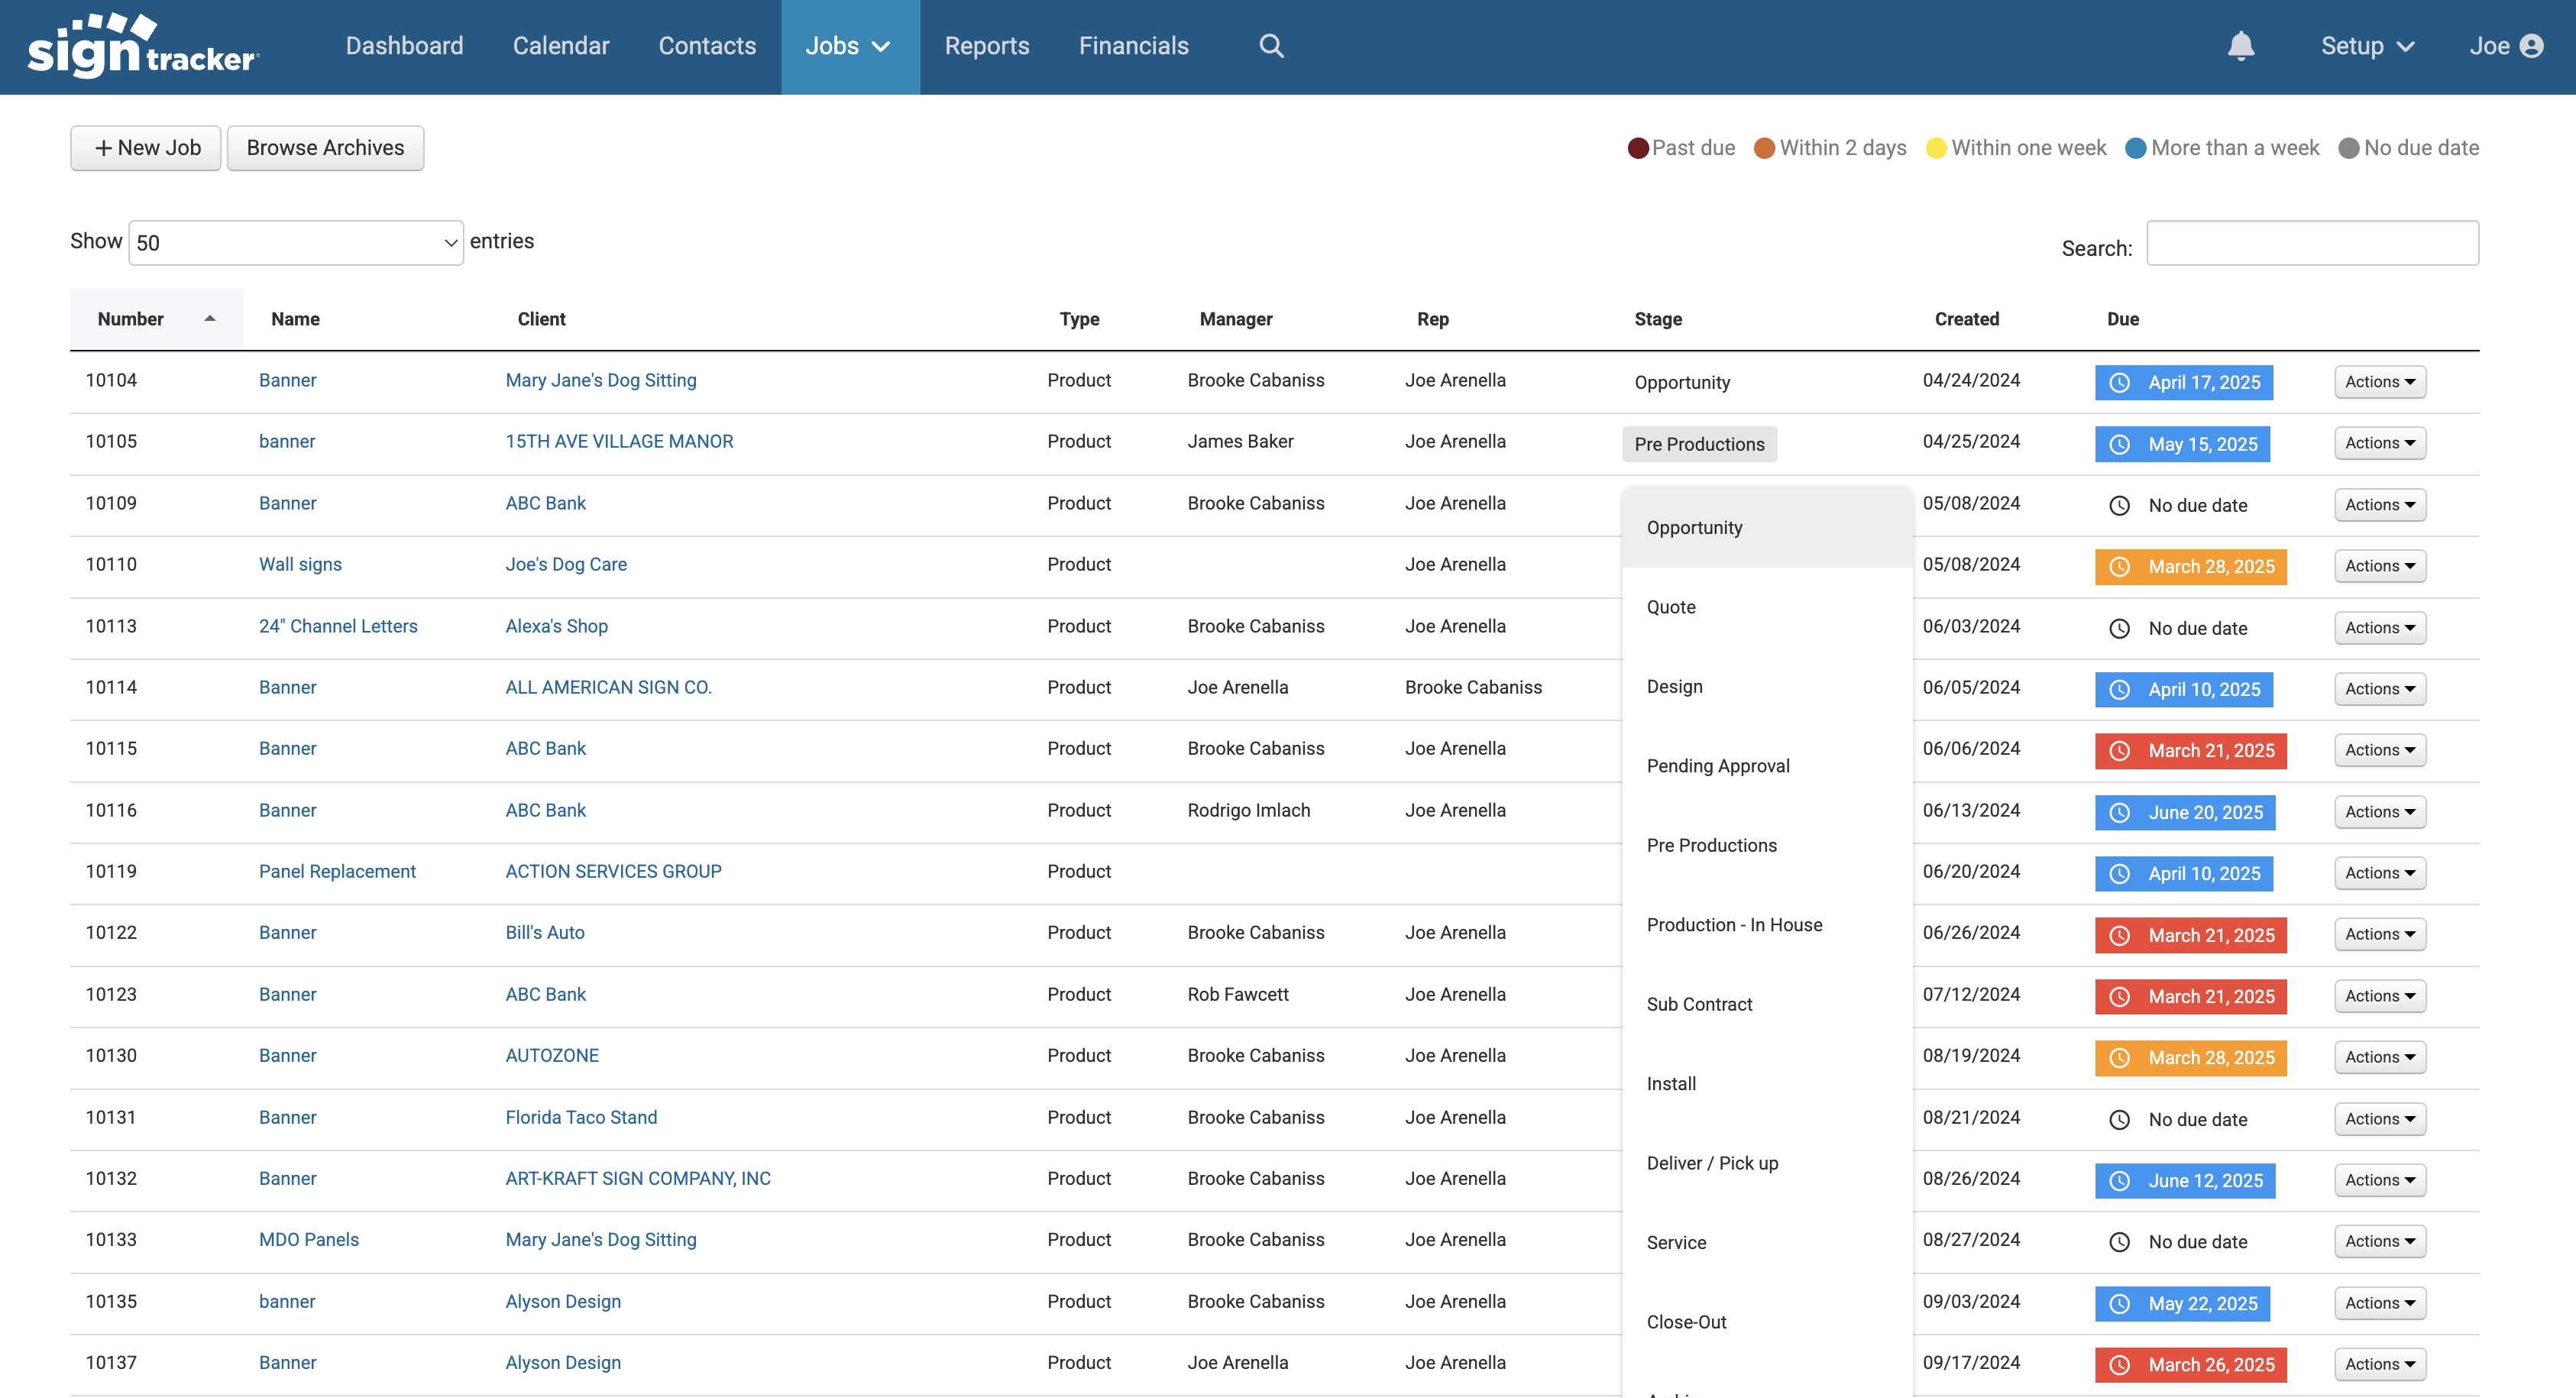Click the Within 2 days orange legend dot
Screen dimensions: 2576x1398
coord(1765,148)
